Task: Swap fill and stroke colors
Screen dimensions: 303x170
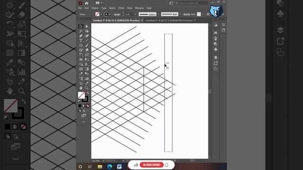Action: coord(88,93)
